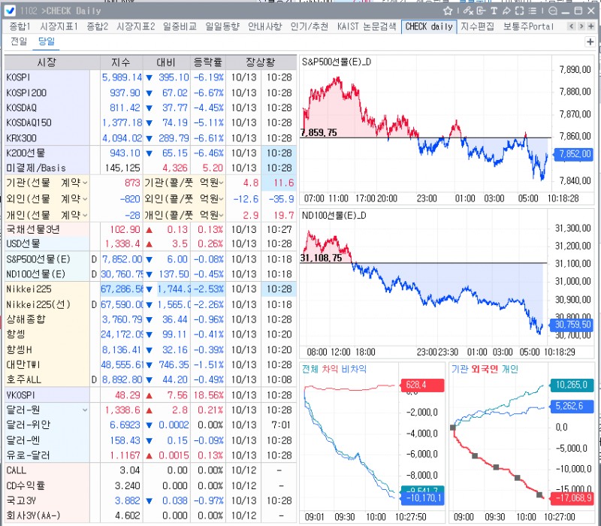Open the 시장지표1 tab

tap(59, 26)
